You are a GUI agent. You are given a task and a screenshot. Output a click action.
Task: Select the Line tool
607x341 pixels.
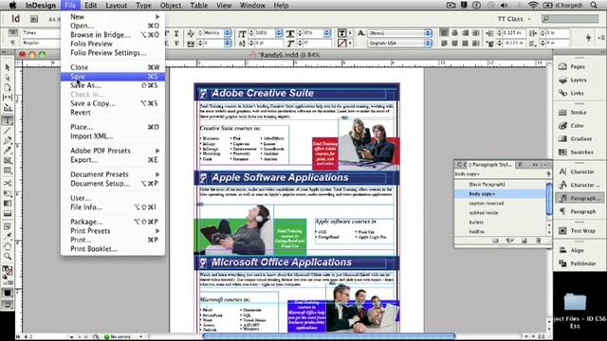pyautogui.click(x=8, y=131)
